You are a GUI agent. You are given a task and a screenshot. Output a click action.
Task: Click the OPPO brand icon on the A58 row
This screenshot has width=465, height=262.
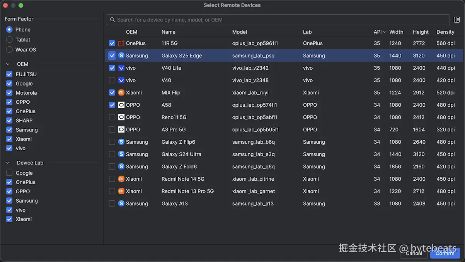(x=121, y=105)
